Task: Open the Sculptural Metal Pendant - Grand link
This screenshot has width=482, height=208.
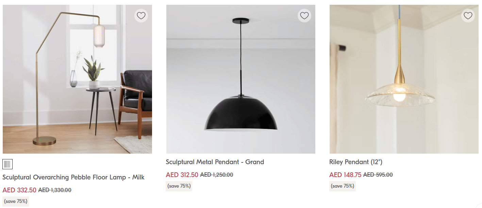Action: click(215, 162)
